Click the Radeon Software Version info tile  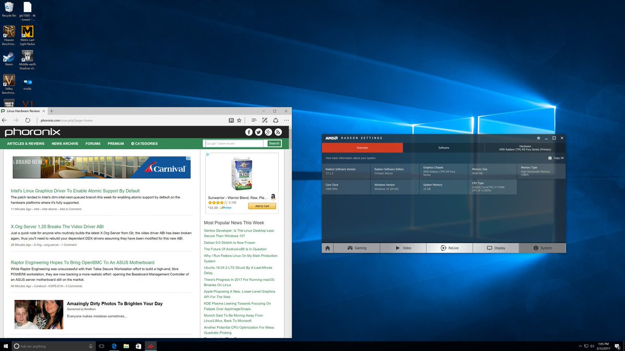tap(346, 171)
